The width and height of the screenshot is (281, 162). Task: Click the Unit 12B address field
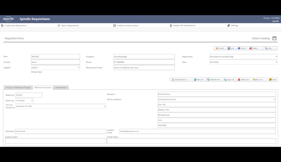[217, 104]
